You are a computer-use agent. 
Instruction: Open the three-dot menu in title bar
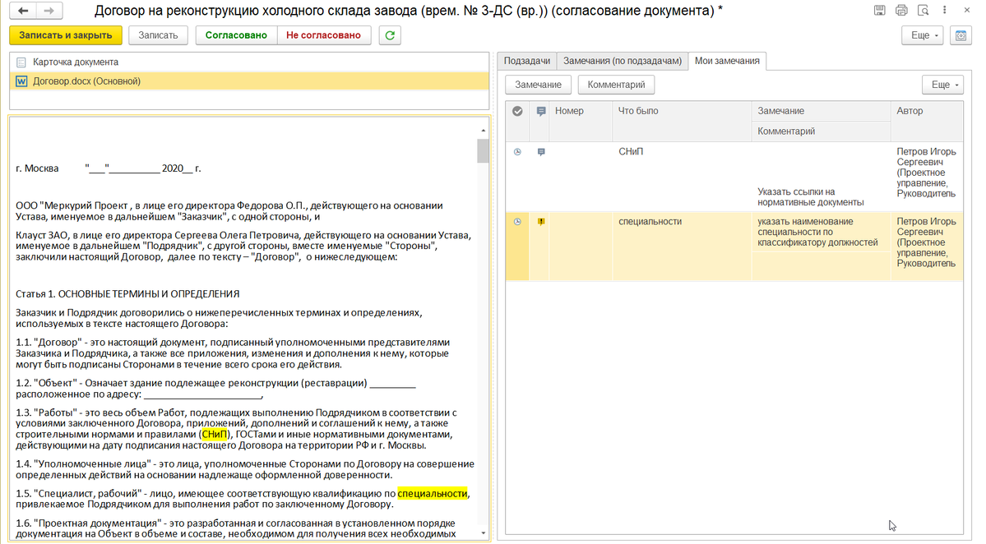944,10
